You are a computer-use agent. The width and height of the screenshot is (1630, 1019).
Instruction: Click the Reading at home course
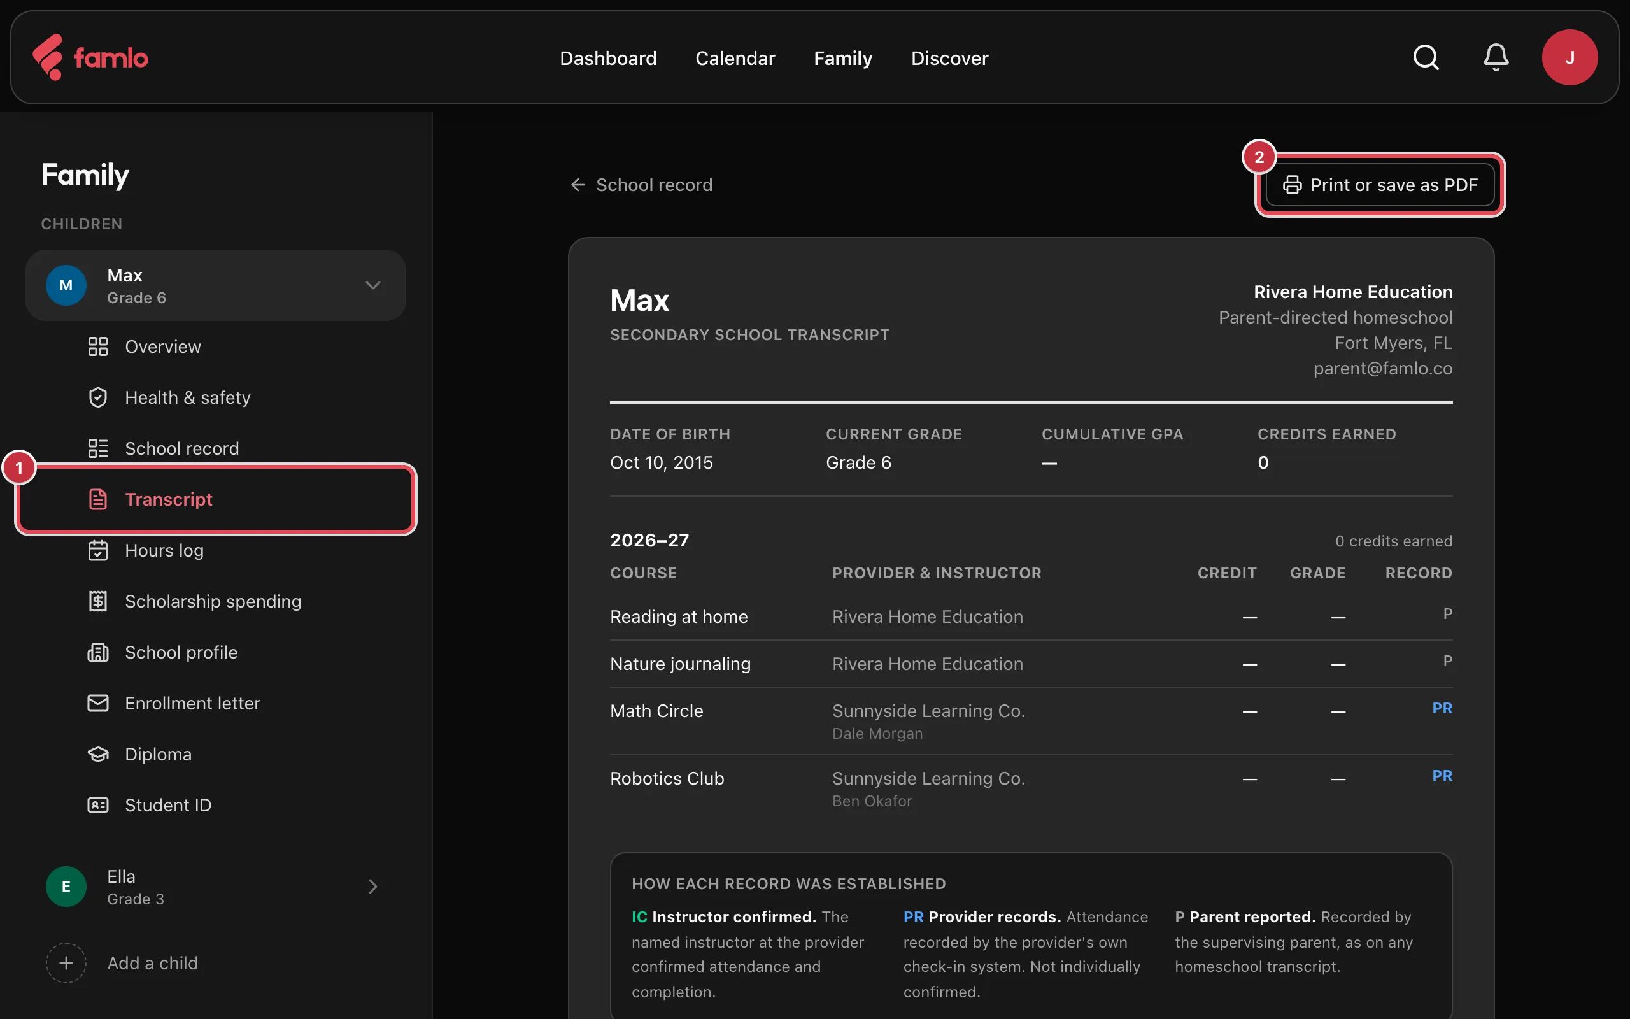click(678, 616)
